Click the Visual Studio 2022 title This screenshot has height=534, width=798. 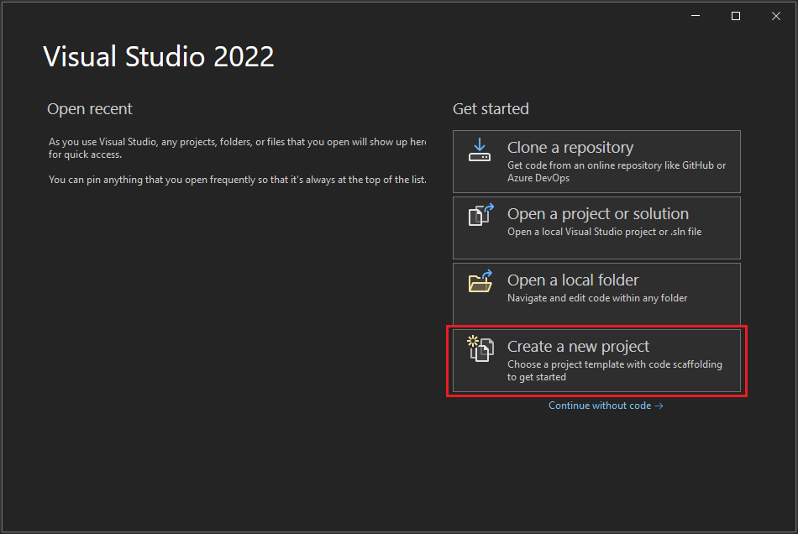(158, 56)
